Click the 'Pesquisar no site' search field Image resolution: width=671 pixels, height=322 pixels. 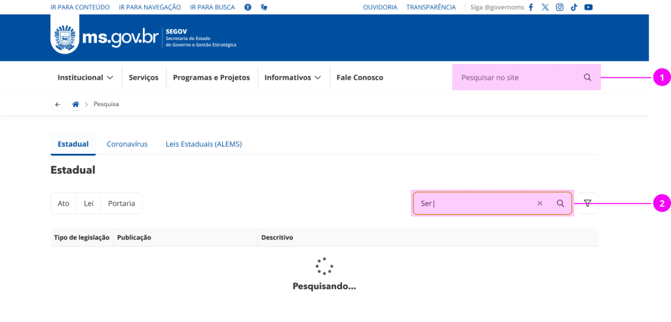518,77
